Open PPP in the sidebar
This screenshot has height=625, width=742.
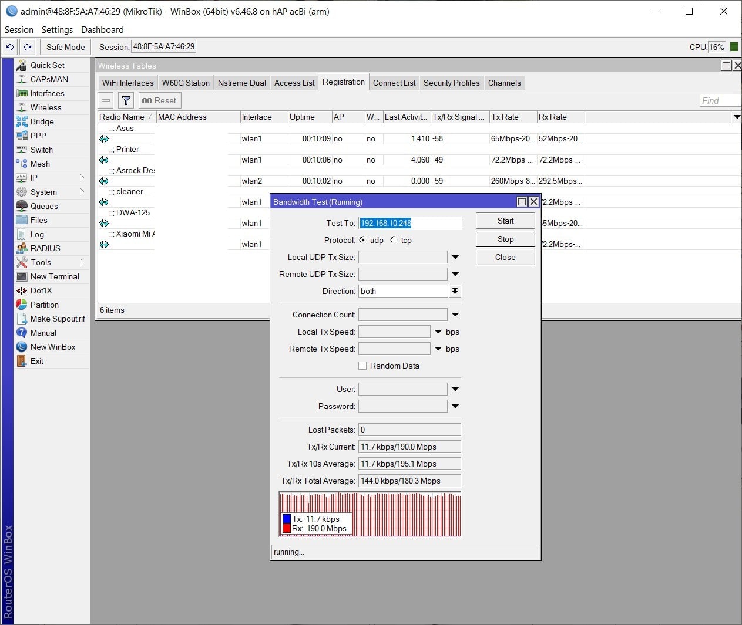38,136
